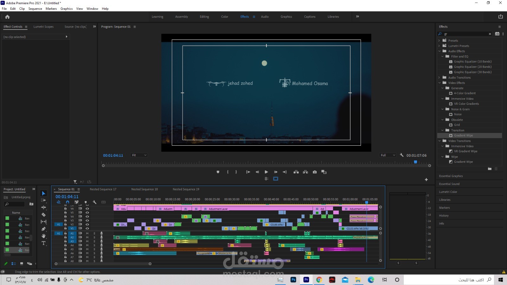507x285 pixels.
Task: Toggle Linked Selection in the timeline
Action: pyautogui.click(x=76, y=202)
